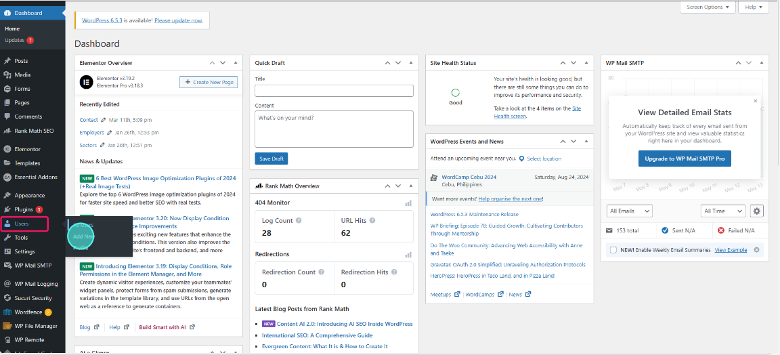Click the Log Count help question icon

click(299, 220)
